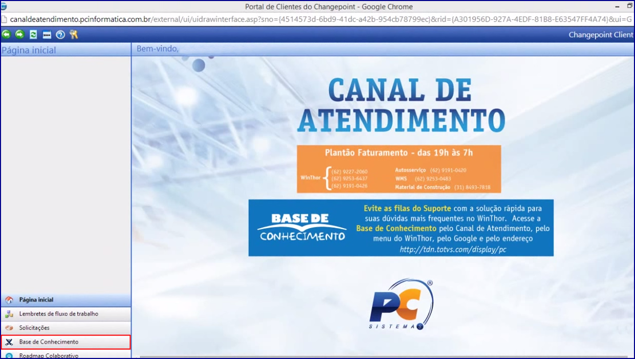Viewport: 635px width, 359px height.
Task: Click the browser address bar URL
Action: click(321, 19)
